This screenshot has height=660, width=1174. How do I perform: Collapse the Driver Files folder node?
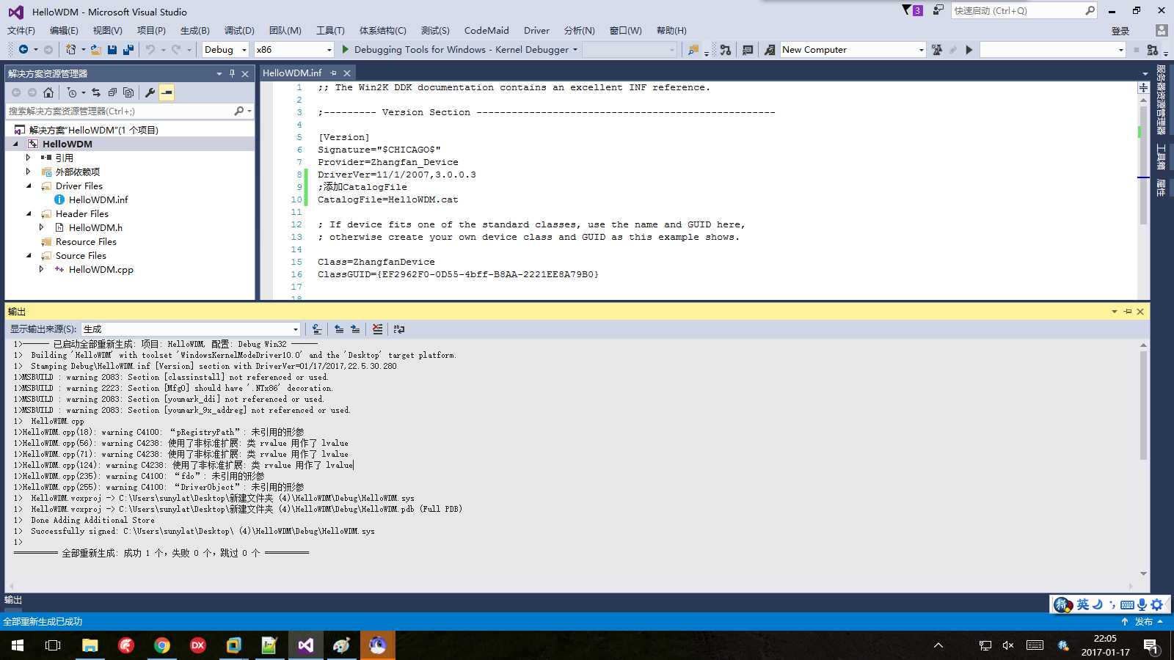click(29, 186)
